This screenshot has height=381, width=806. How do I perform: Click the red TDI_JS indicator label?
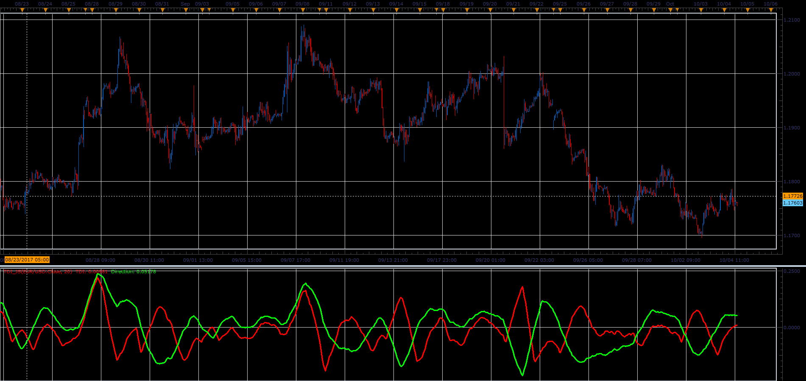[38, 272]
